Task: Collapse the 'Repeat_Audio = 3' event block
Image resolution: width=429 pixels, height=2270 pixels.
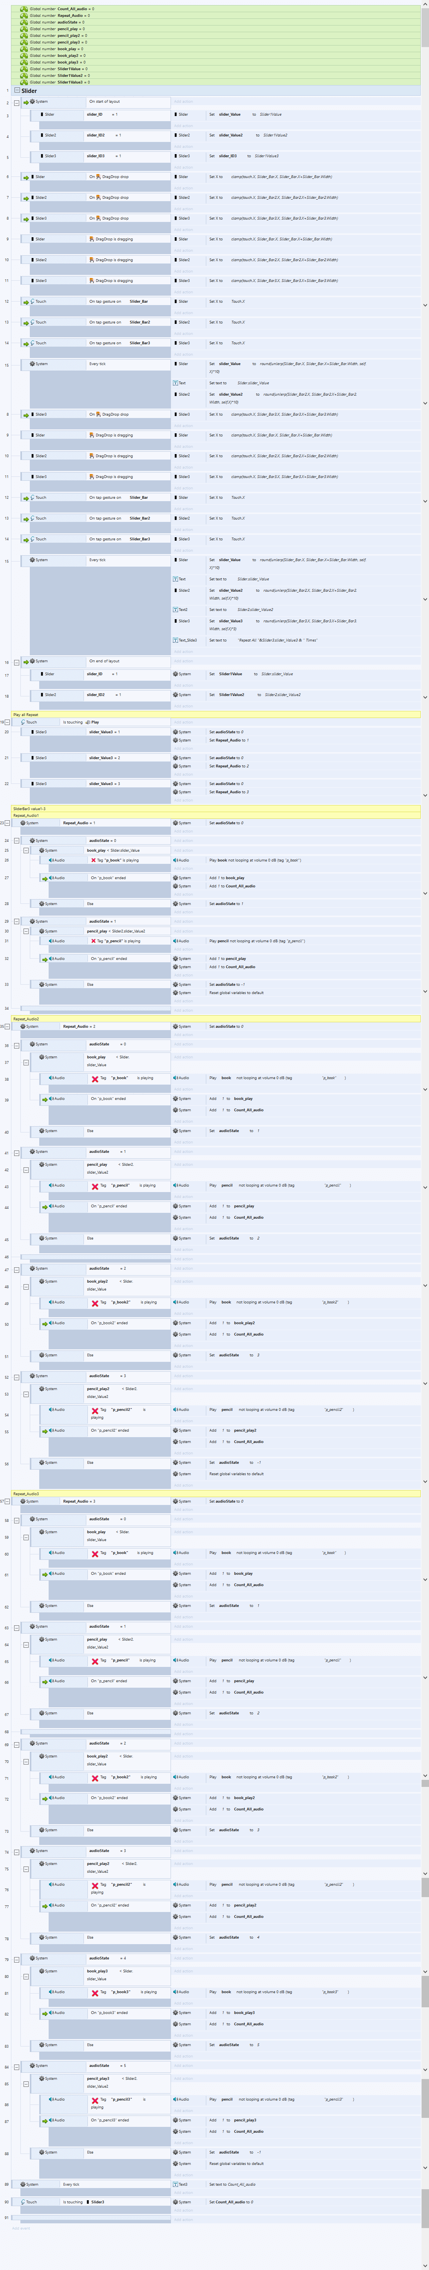Action: 8,1501
